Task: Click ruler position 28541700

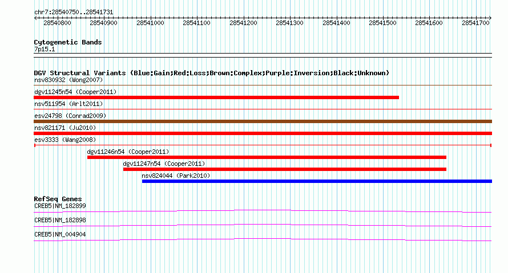Action: pos(475,23)
